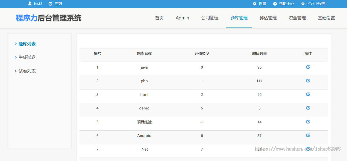Image resolution: width=347 pixels, height=161 pixels.
Task: Click chevron arrow beside 题库列表
Action: pyautogui.click(x=16, y=44)
